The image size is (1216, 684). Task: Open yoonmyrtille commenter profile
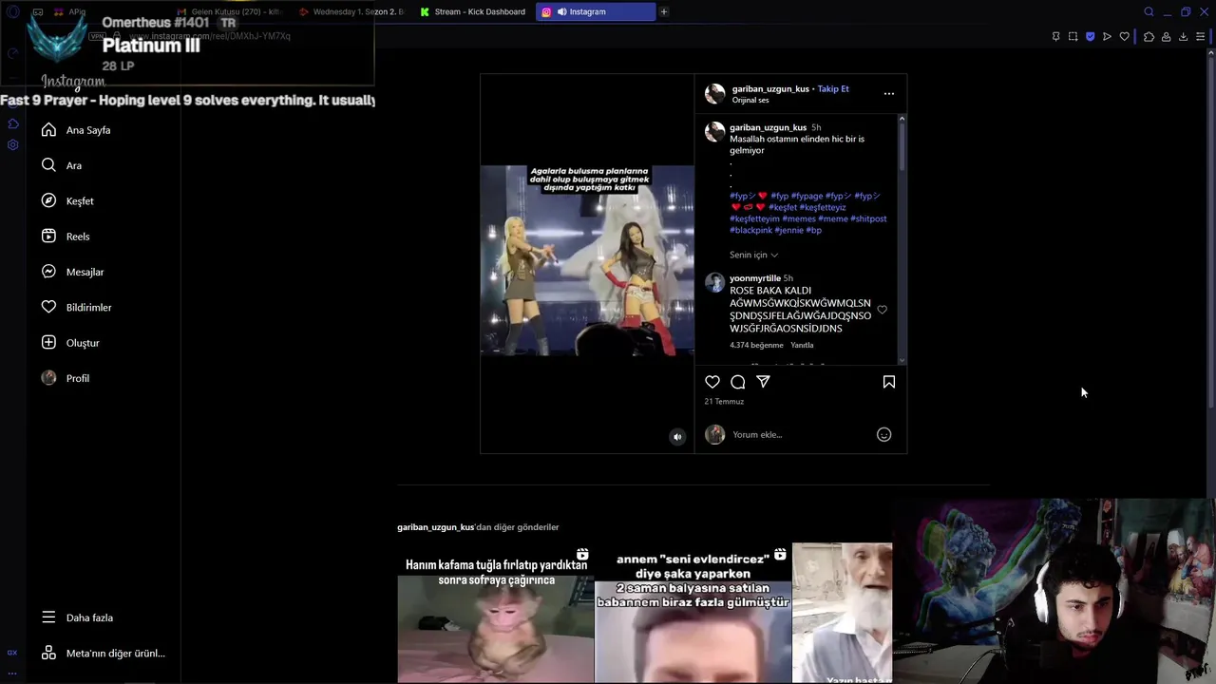[755, 278]
